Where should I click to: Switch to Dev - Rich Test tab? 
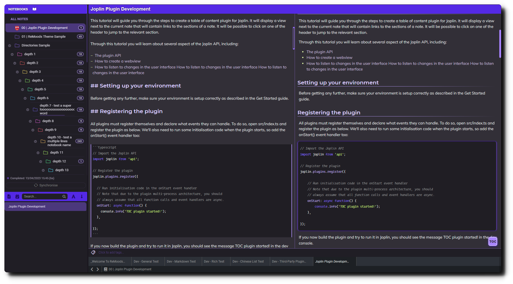pos(214,262)
